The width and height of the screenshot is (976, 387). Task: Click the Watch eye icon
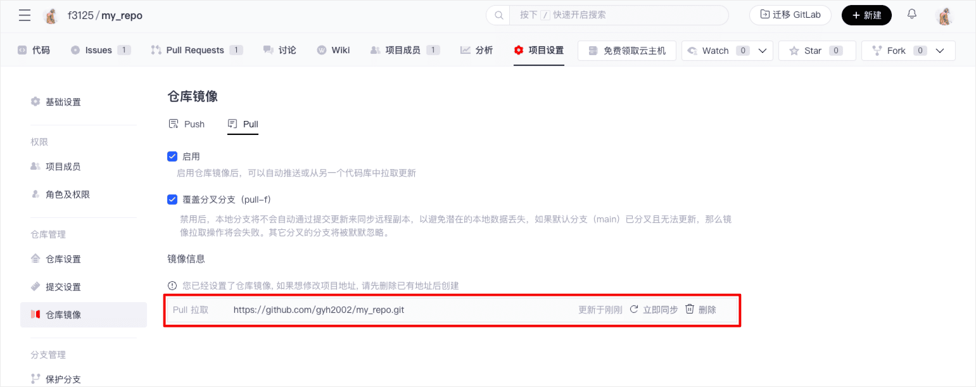(x=693, y=51)
